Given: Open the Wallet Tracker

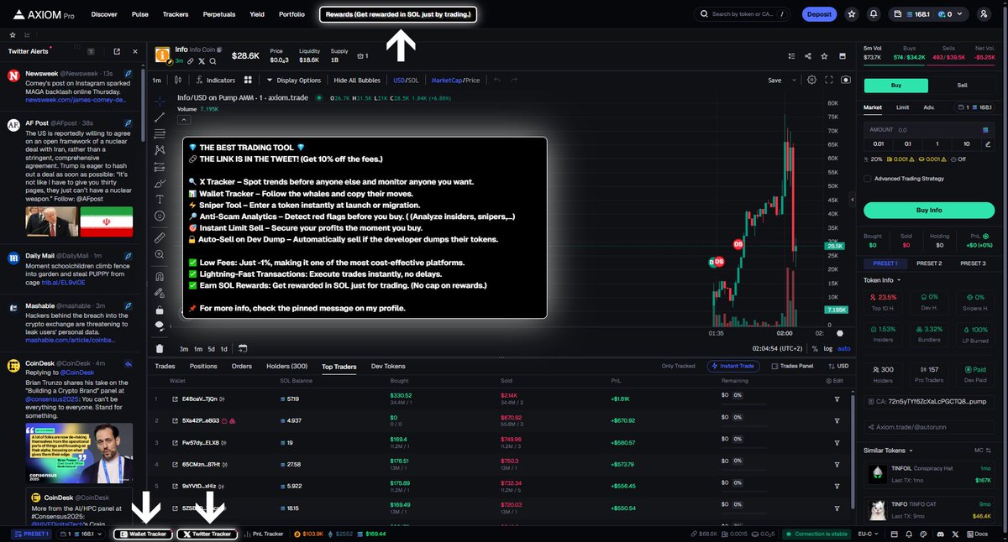Looking at the screenshot, I should tap(144, 534).
